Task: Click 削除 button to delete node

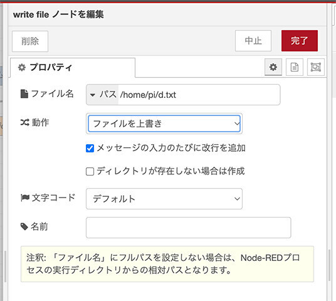Action: click(x=30, y=41)
